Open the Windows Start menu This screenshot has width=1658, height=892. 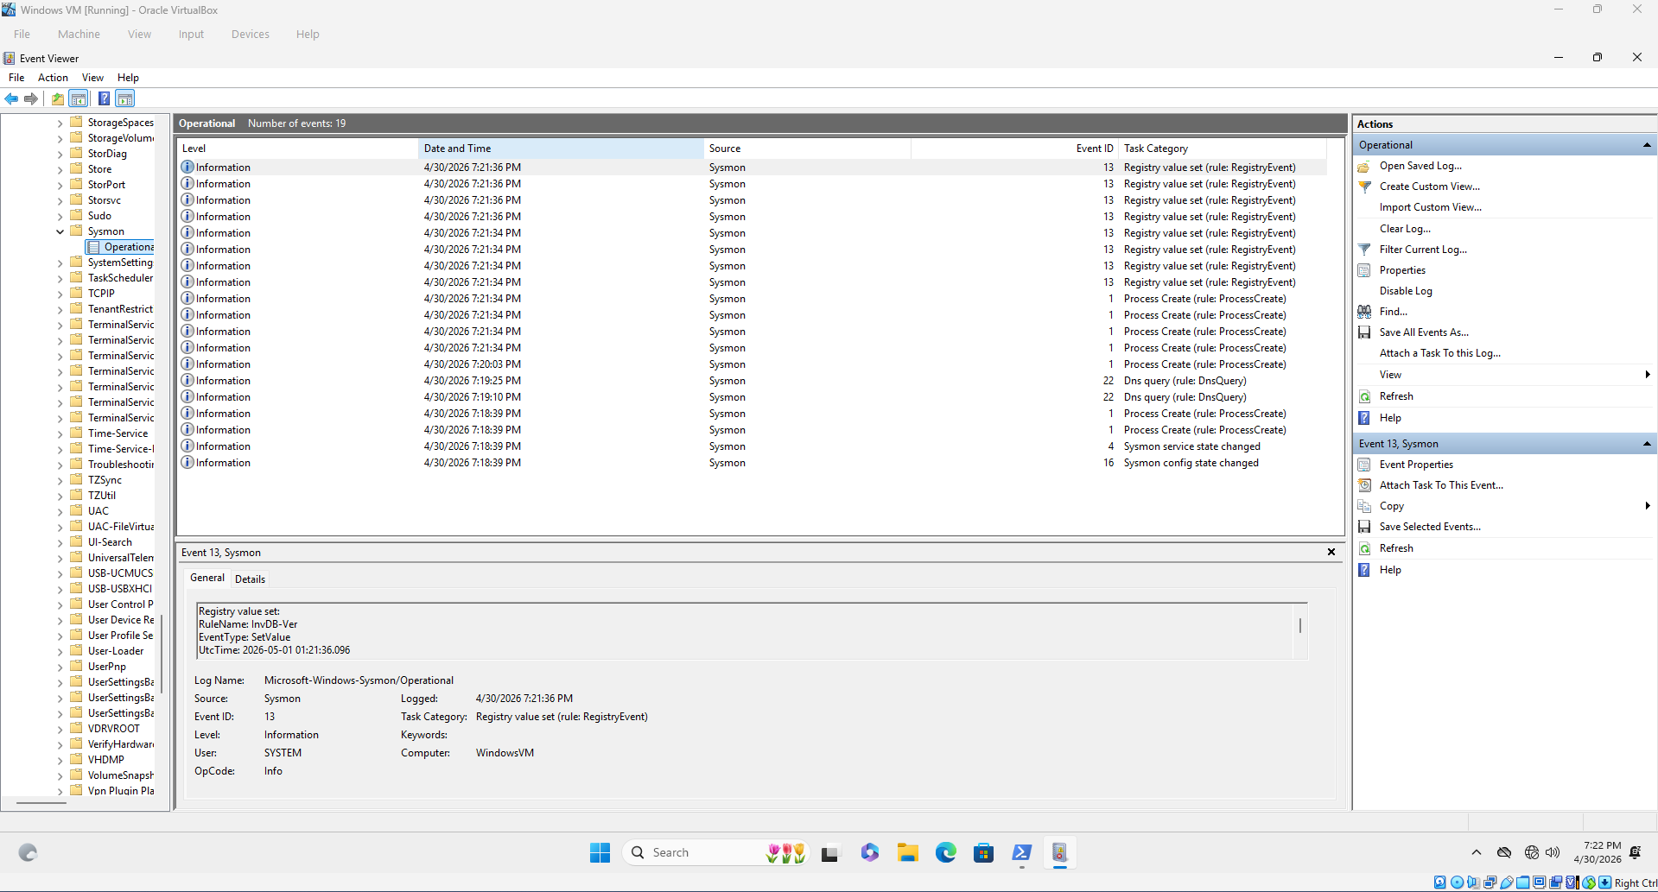click(x=600, y=853)
